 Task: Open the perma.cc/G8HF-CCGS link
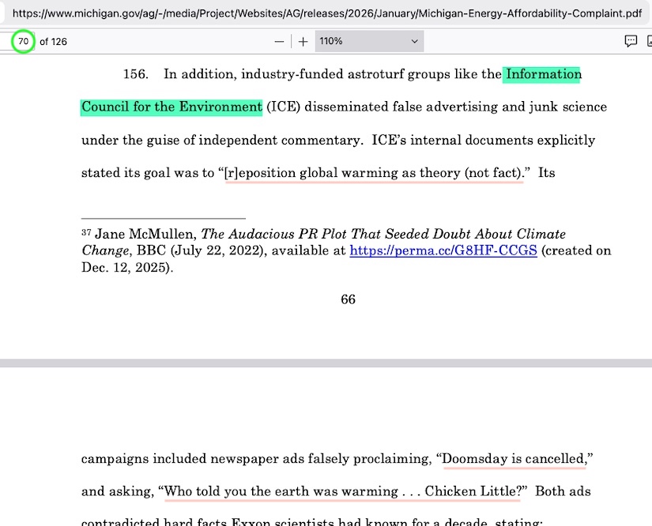(x=443, y=251)
